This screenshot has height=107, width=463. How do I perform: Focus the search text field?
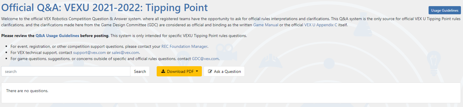(x=66, y=71)
